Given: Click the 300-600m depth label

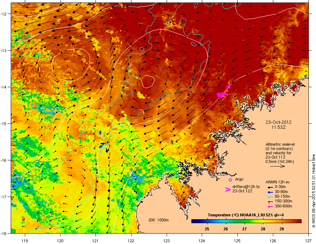Looking at the screenshot, I should 283,206.
